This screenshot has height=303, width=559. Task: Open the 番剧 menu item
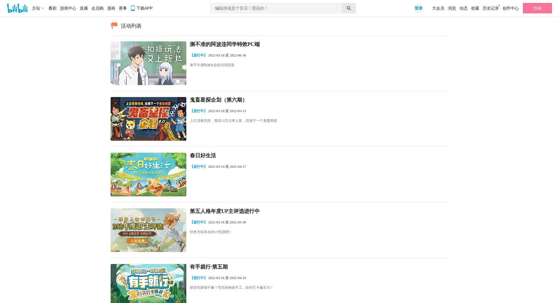[x=52, y=8]
